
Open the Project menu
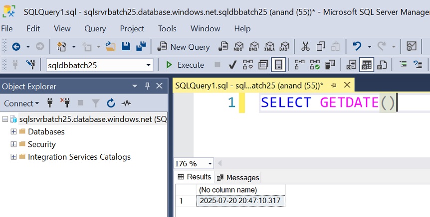[132, 28]
